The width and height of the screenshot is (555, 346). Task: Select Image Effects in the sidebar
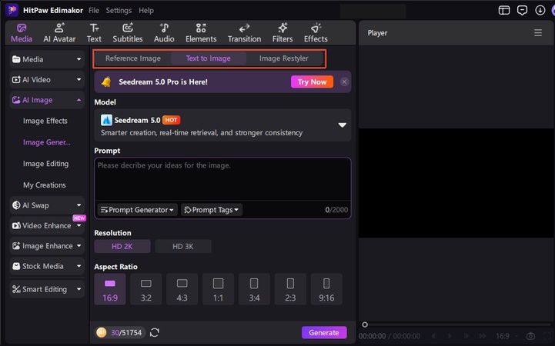click(45, 121)
